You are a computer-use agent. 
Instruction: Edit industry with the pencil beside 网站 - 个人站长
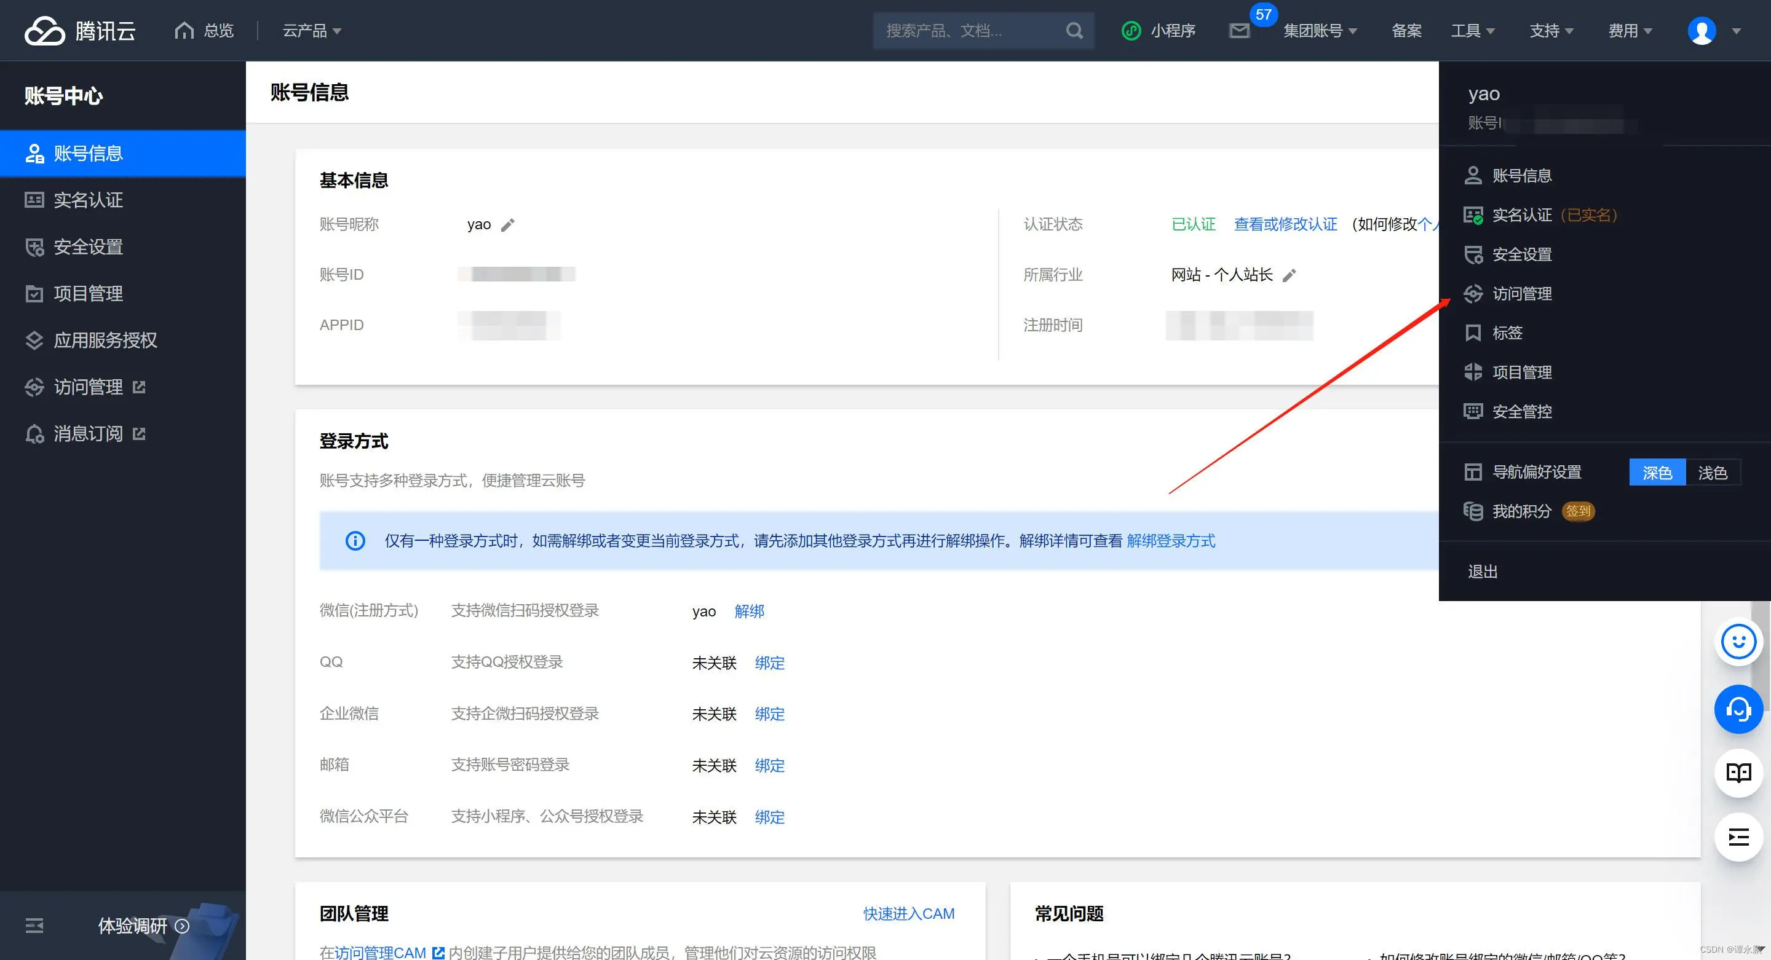pyautogui.click(x=1289, y=275)
